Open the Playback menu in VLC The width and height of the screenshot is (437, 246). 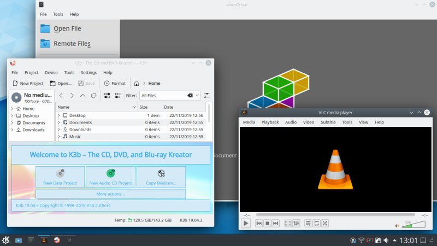[x=270, y=122]
